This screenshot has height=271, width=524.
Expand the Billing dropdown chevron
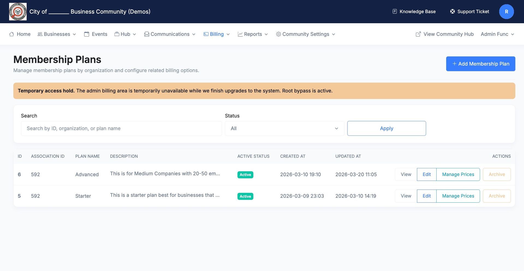(228, 34)
